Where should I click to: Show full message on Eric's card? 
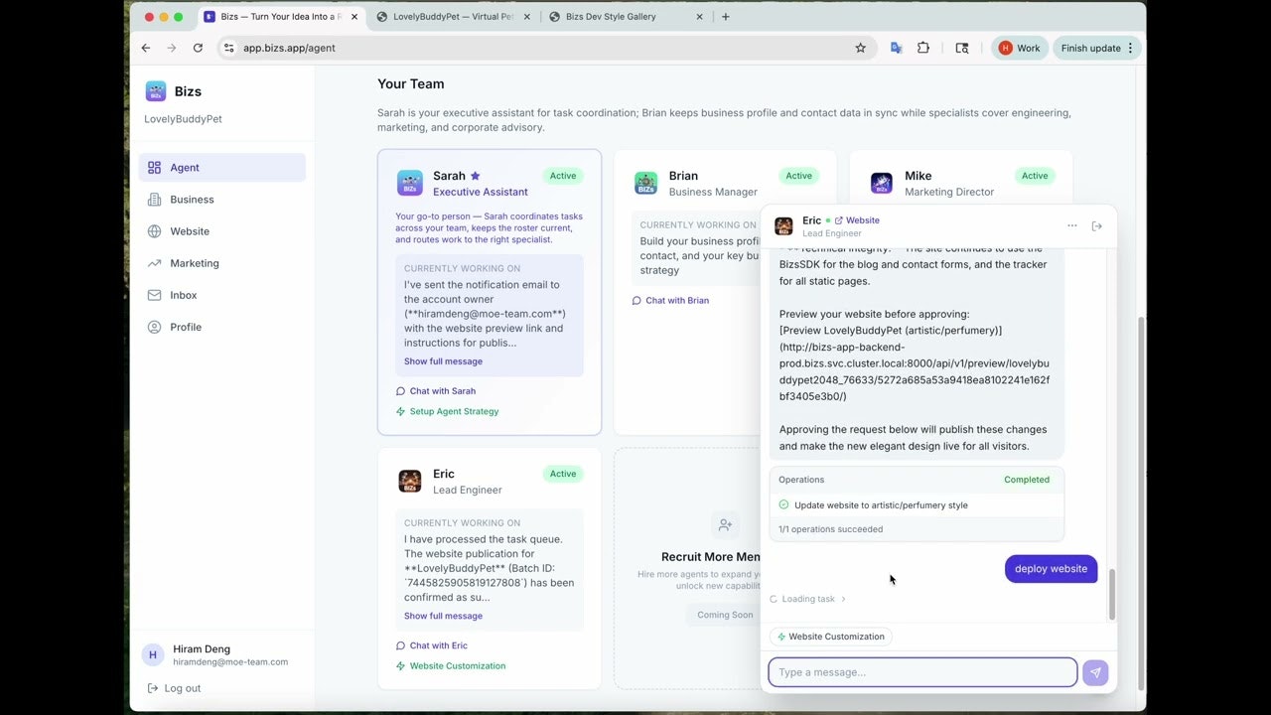443,616
